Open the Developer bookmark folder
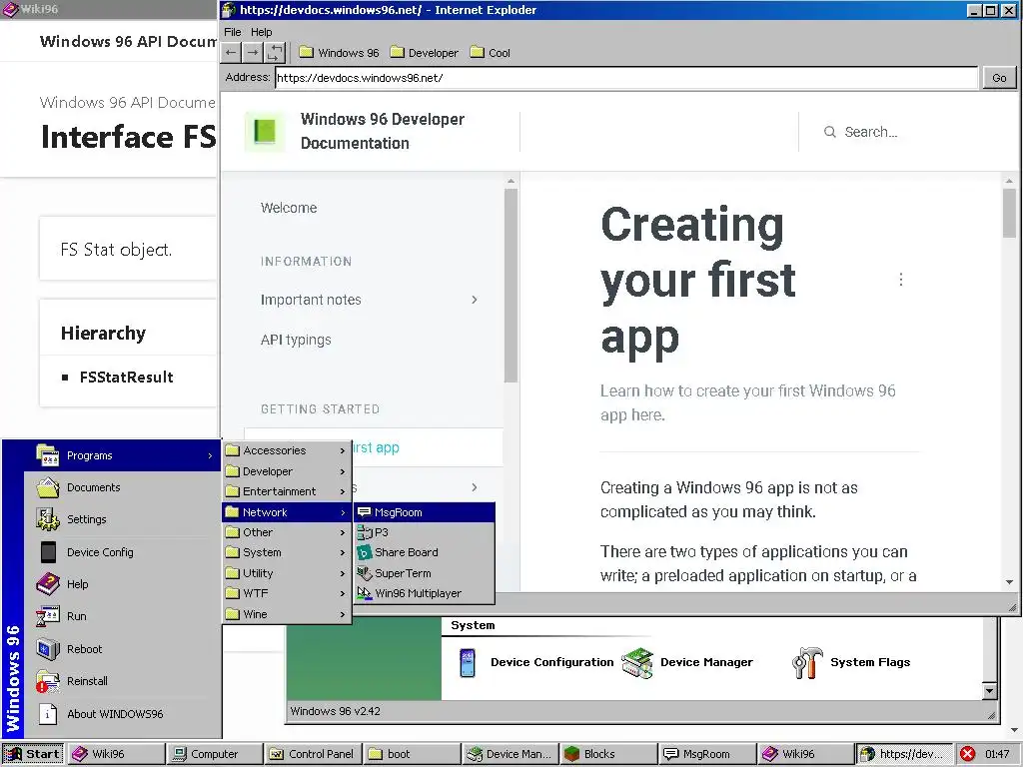1023x767 pixels. 424,53
